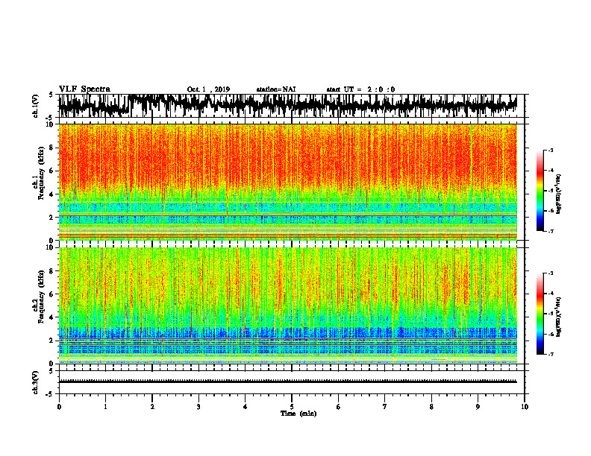Click ch.2 spectrogram frequency tick "6"

pyautogui.click(x=51, y=294)
